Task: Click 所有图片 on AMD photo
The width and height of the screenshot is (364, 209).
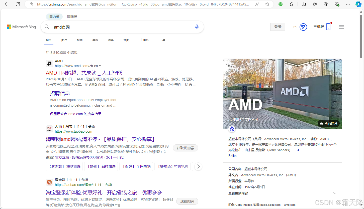Action: (x=329, y=123)
